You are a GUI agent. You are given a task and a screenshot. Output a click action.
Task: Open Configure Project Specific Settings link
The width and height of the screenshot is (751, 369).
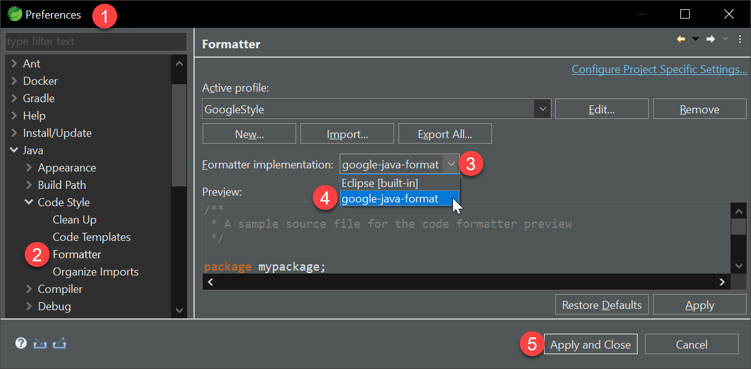point(659,69)
